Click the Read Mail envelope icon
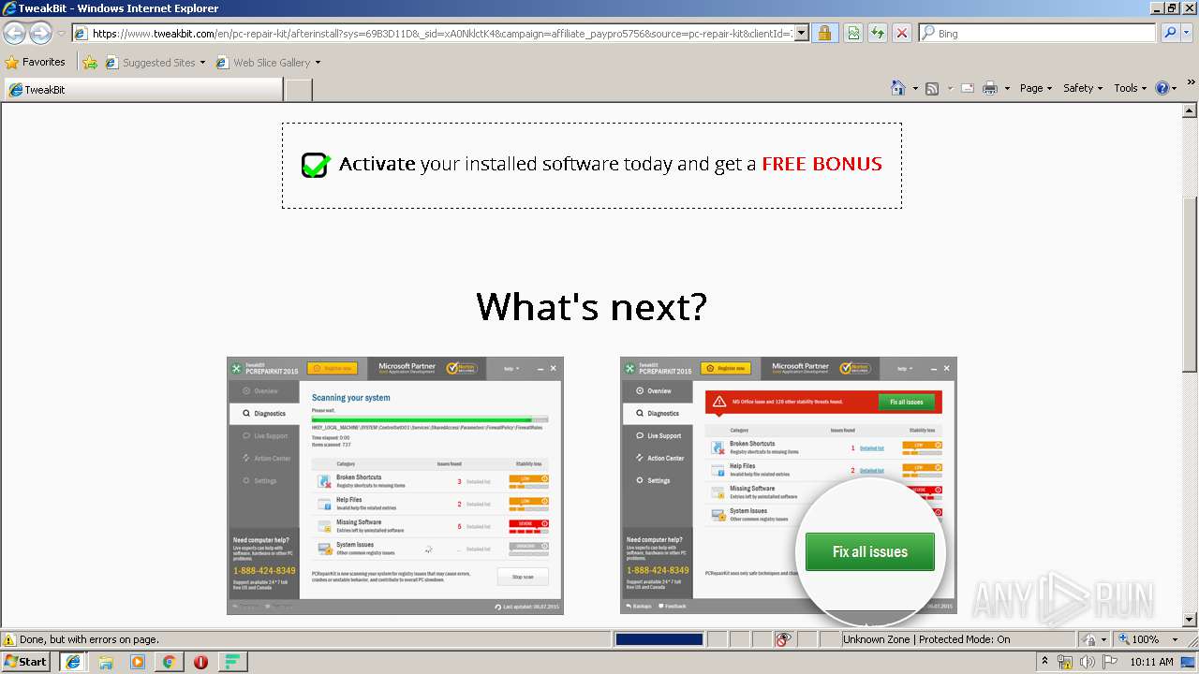The width and height of the screenshot is (1199, 674). 967,88
